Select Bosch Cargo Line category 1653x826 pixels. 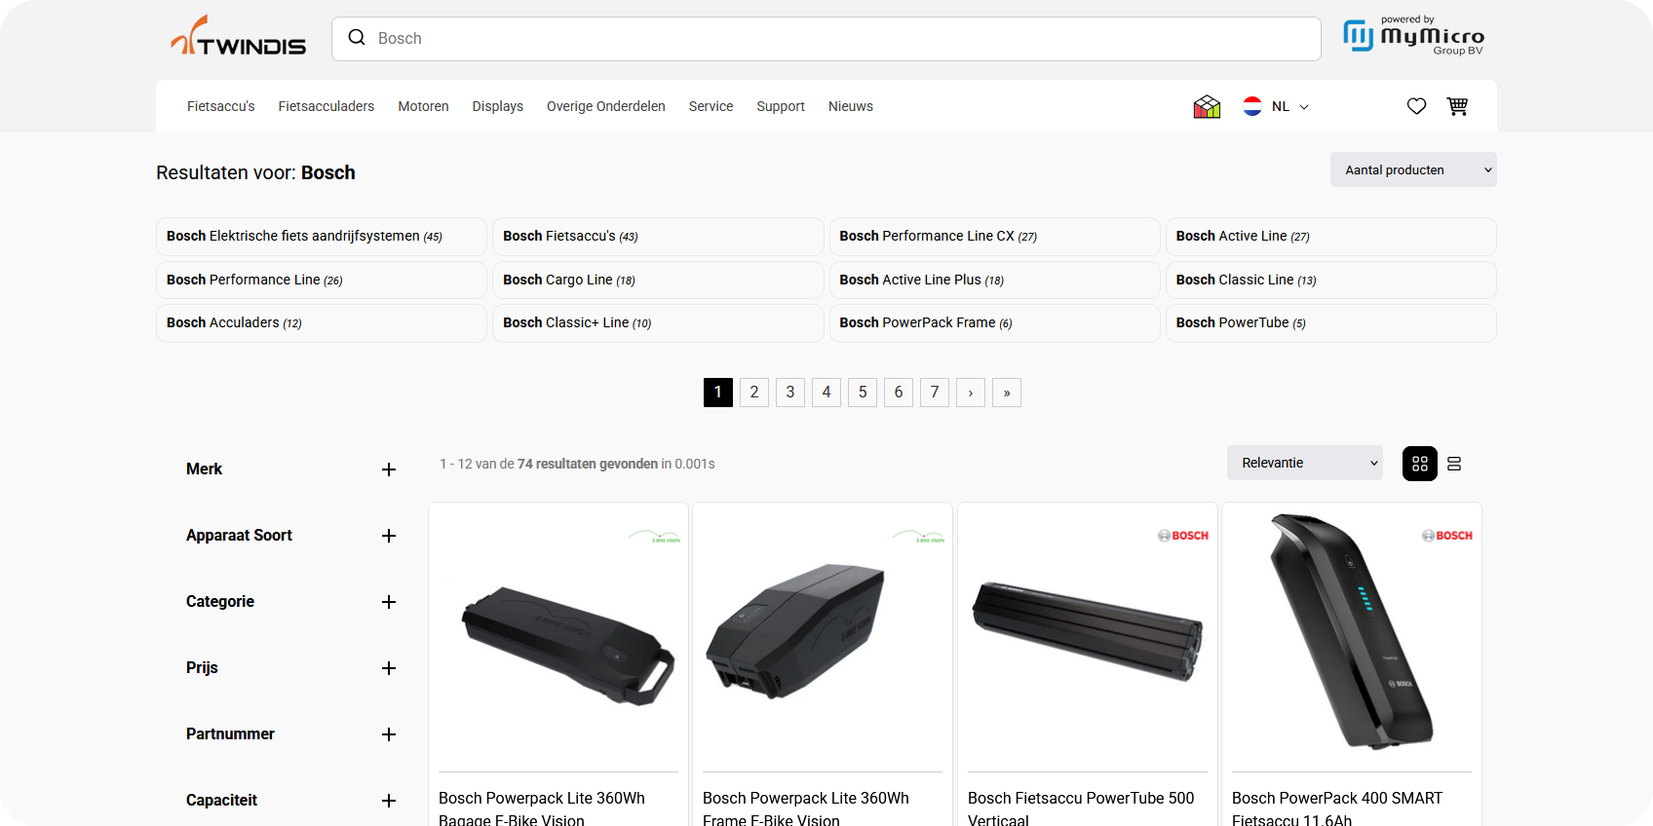pos(658,280)
